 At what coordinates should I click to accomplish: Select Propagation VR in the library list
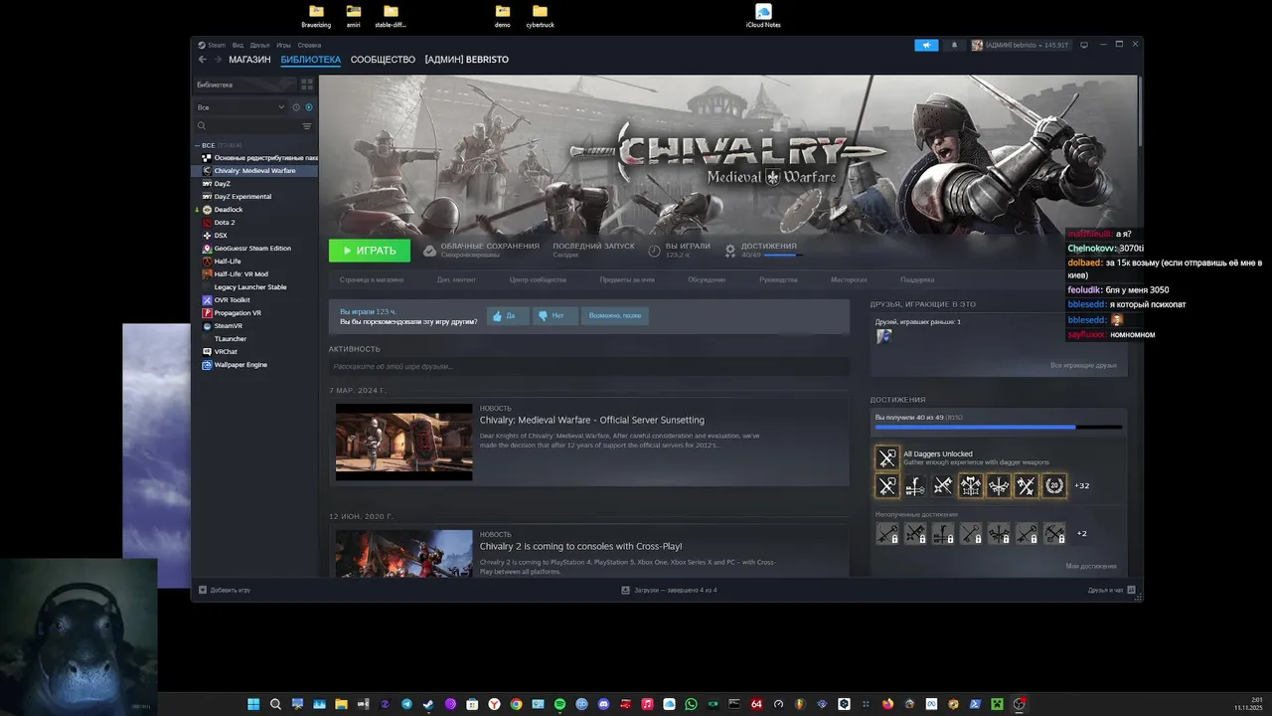coord(254,313)
